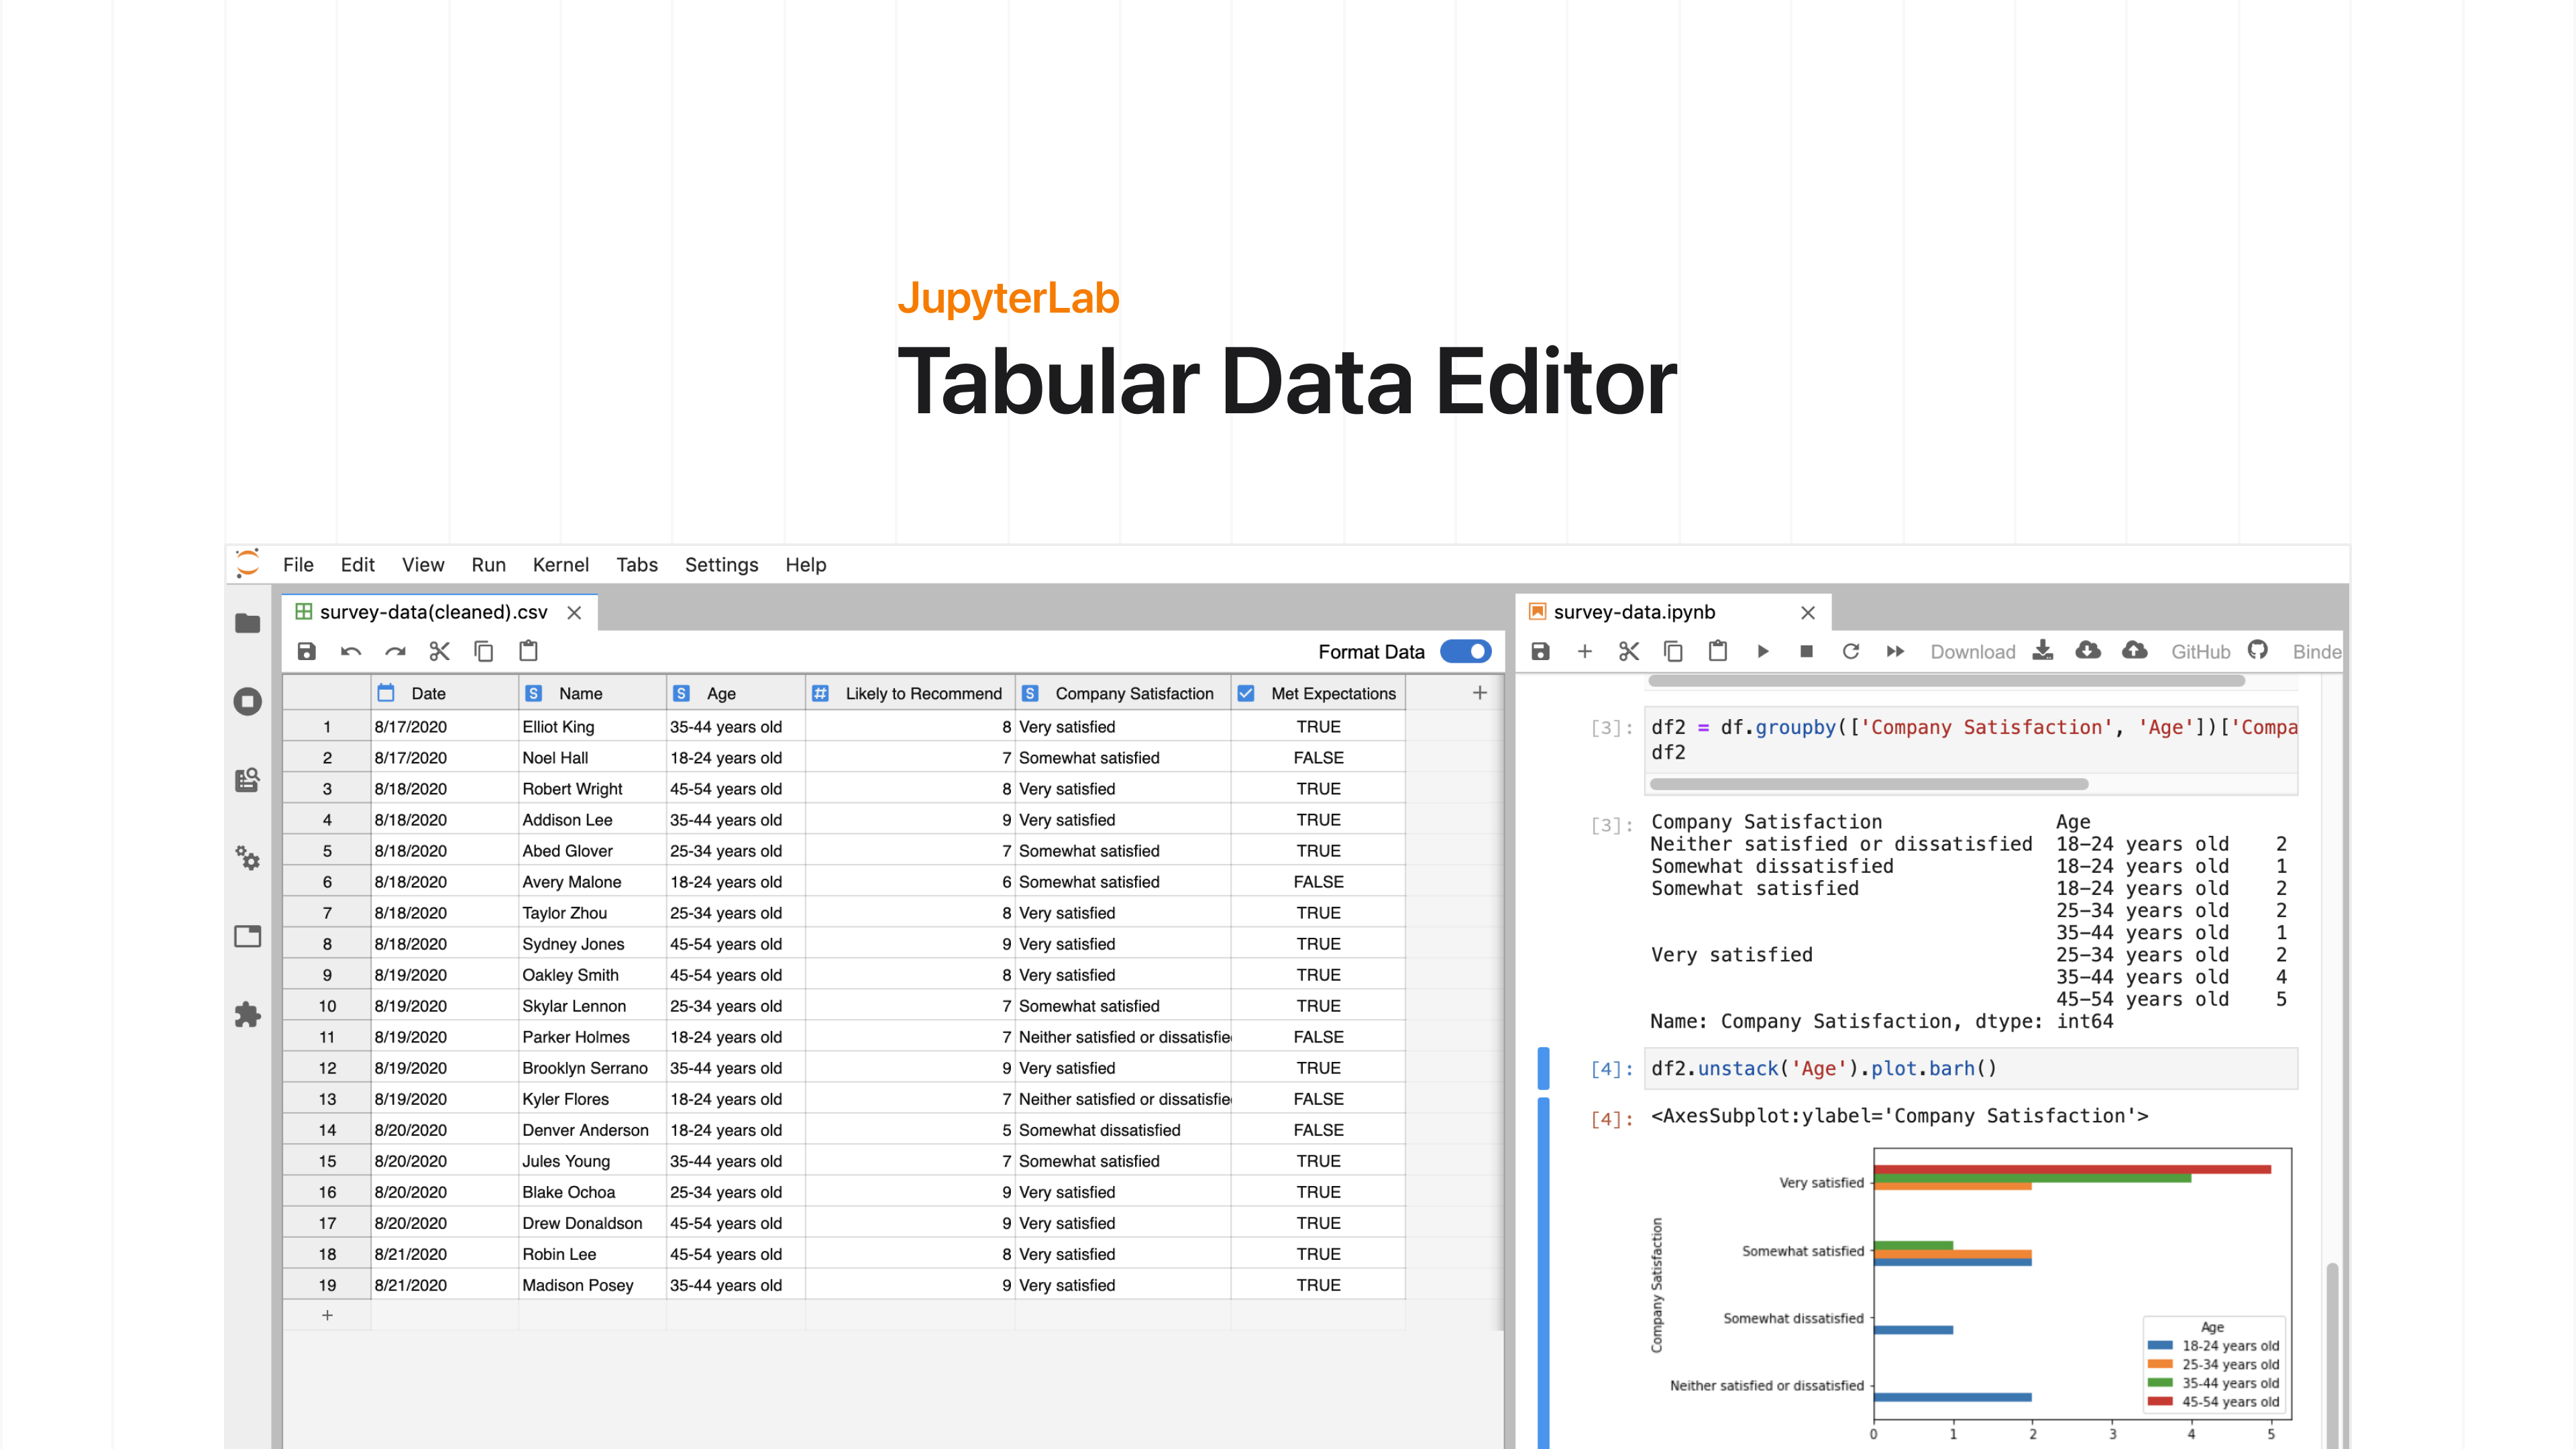Undo the last edit in CSV editor
This screenshot has height=1449, width=2576.
351,652
